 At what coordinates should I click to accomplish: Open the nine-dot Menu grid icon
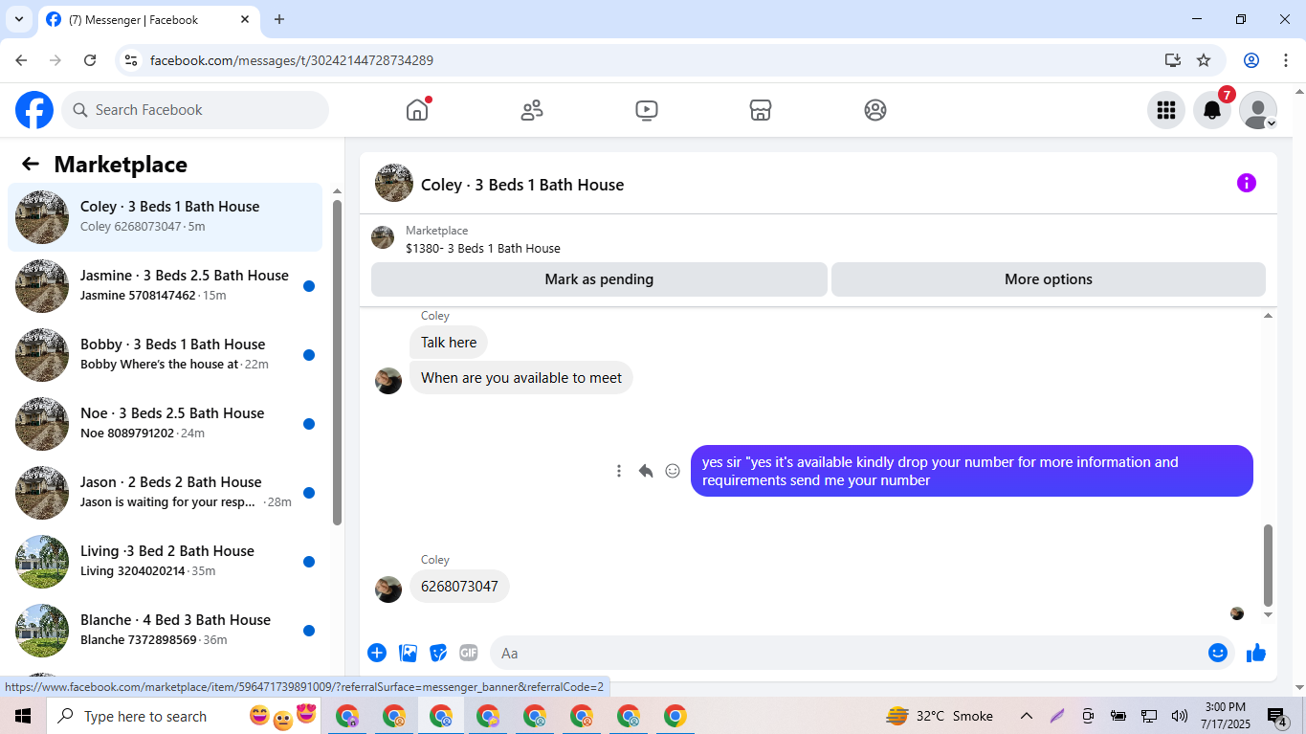point(1165,110)
